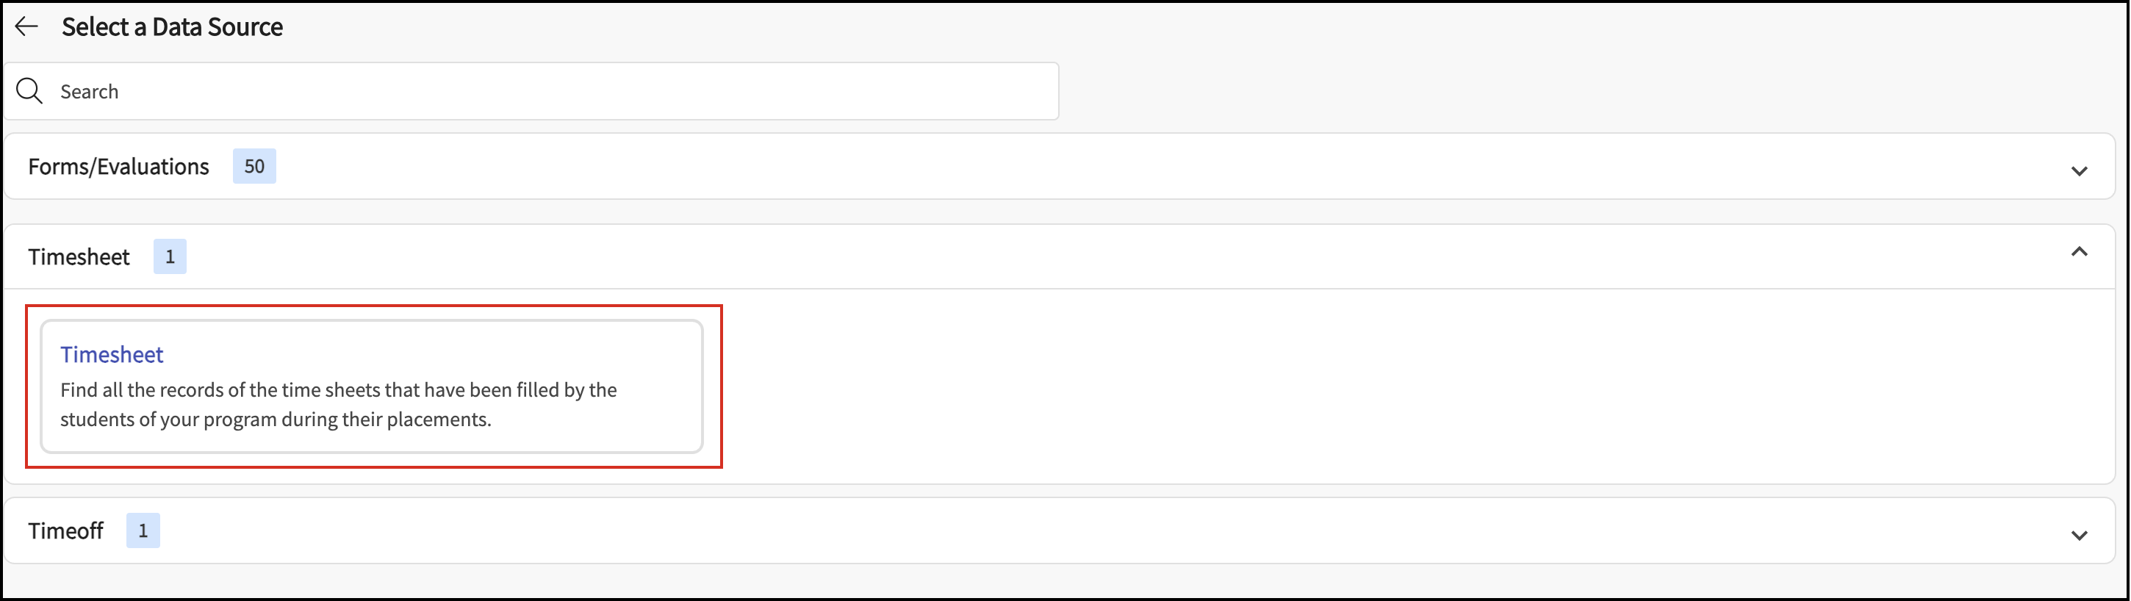Click the "students of your program" description line
Screen dimensions: 2131x601
point(276,420)
